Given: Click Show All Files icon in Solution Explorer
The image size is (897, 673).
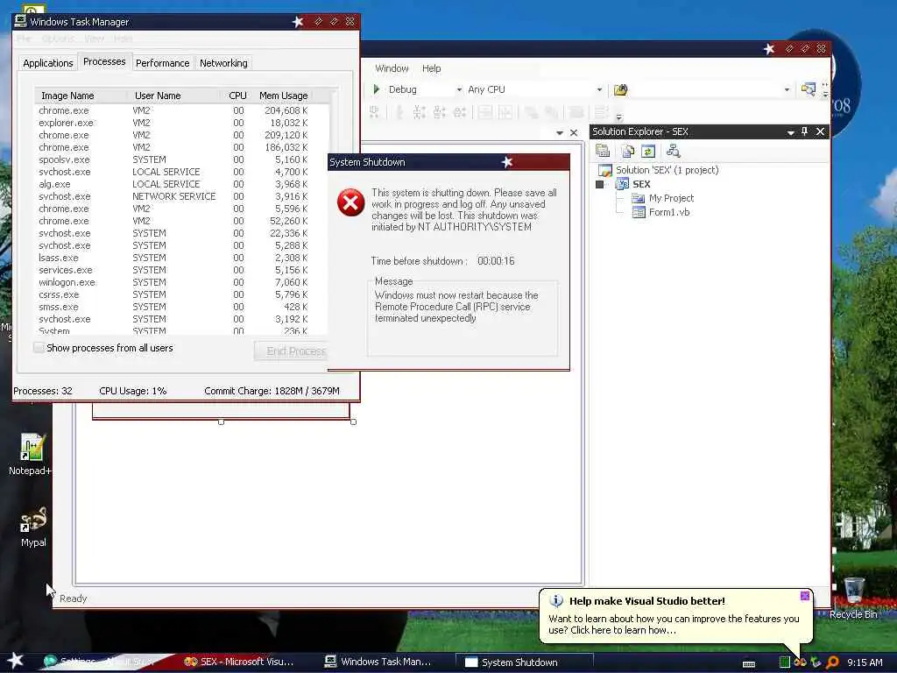Looking at the screenshot, I should (x=628, y=151).
